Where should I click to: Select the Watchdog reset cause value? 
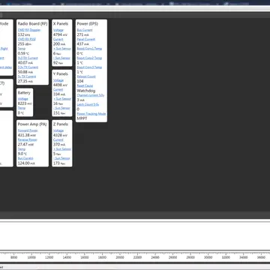[x=86, y=91]
